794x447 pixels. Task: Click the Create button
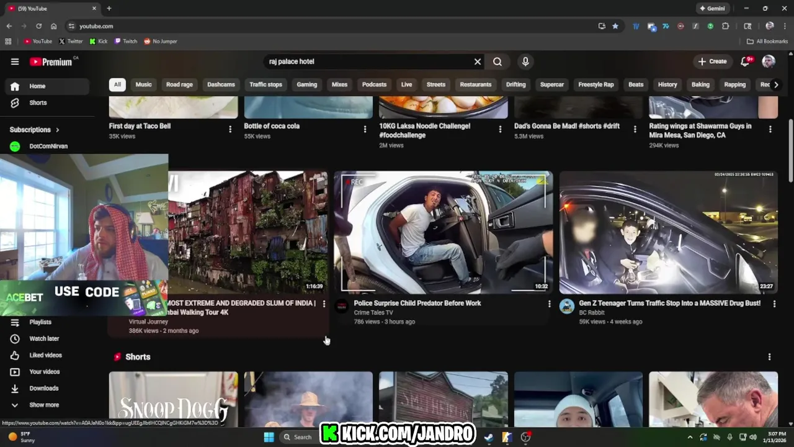712,61
